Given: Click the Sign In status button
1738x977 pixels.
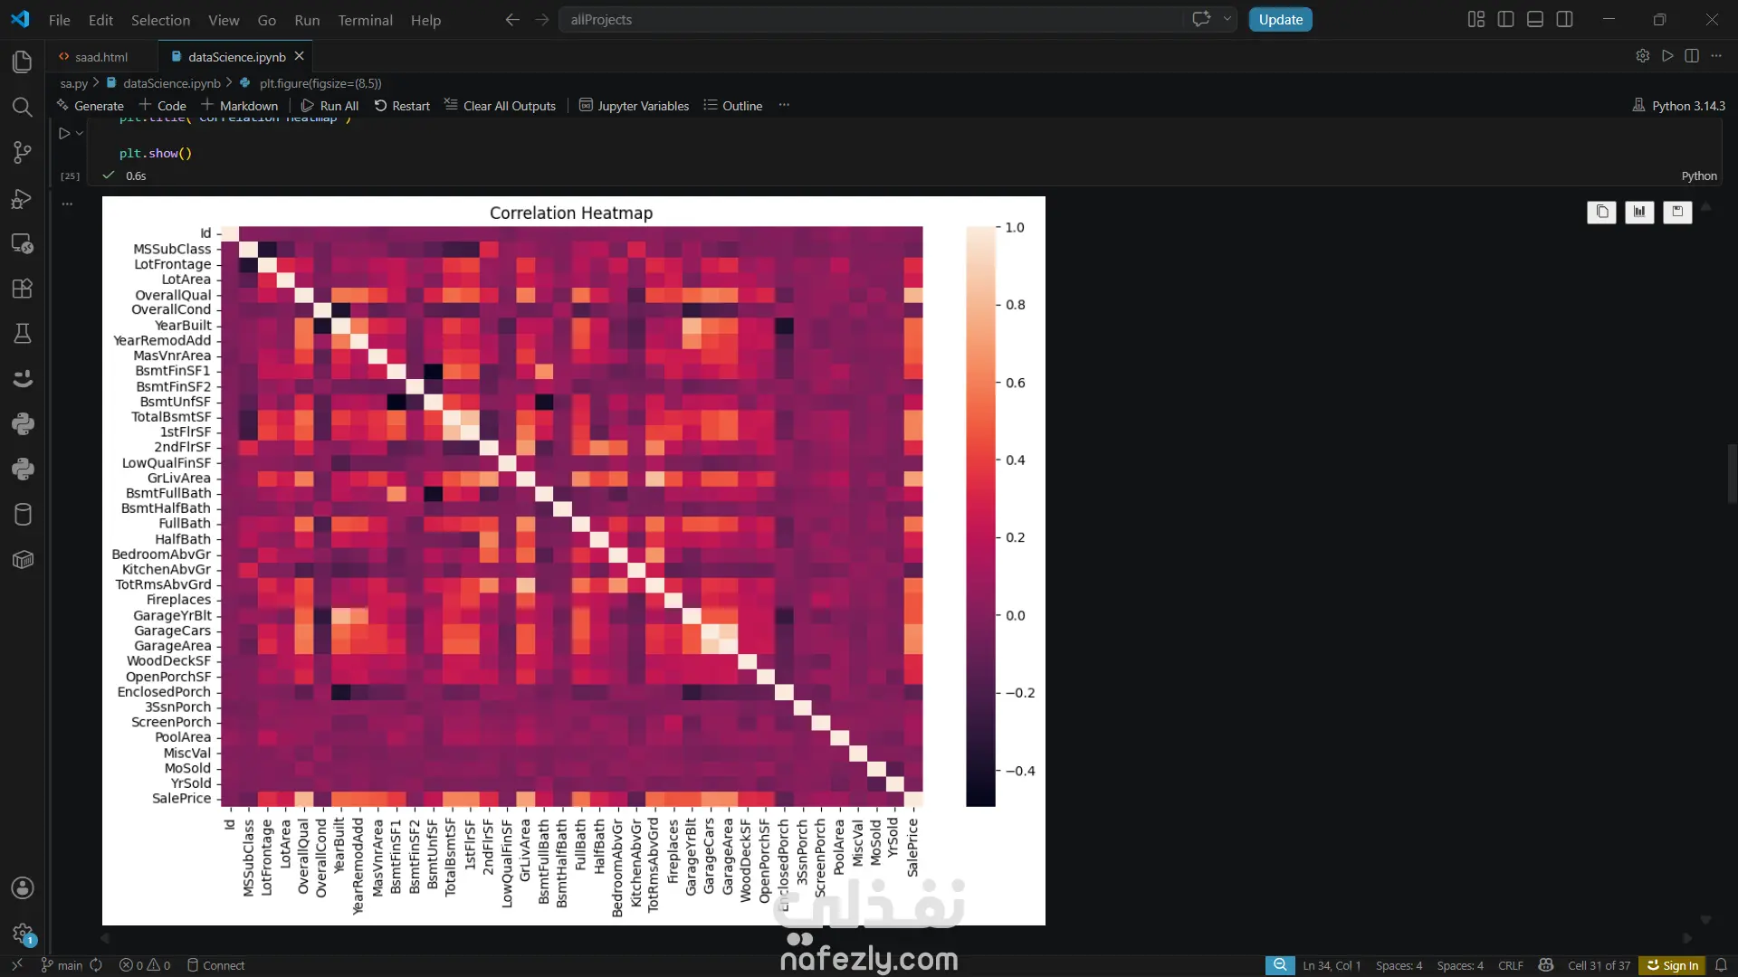Looking at the screenshot, I should click(1672, 965).
